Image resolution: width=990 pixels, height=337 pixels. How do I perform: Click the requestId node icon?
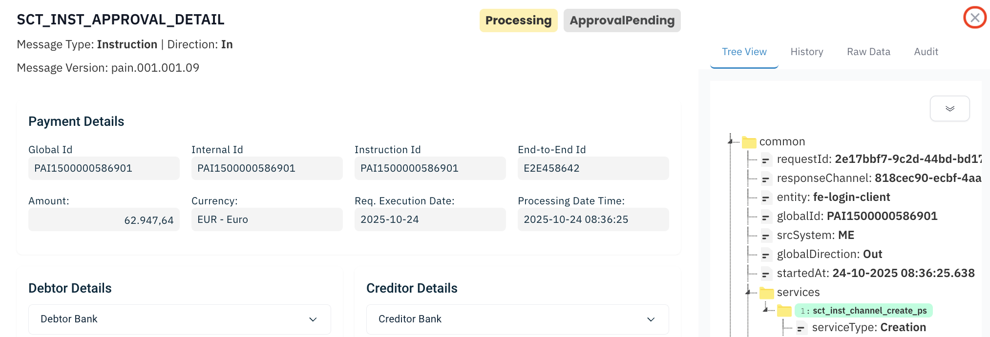tap(766, 159)
